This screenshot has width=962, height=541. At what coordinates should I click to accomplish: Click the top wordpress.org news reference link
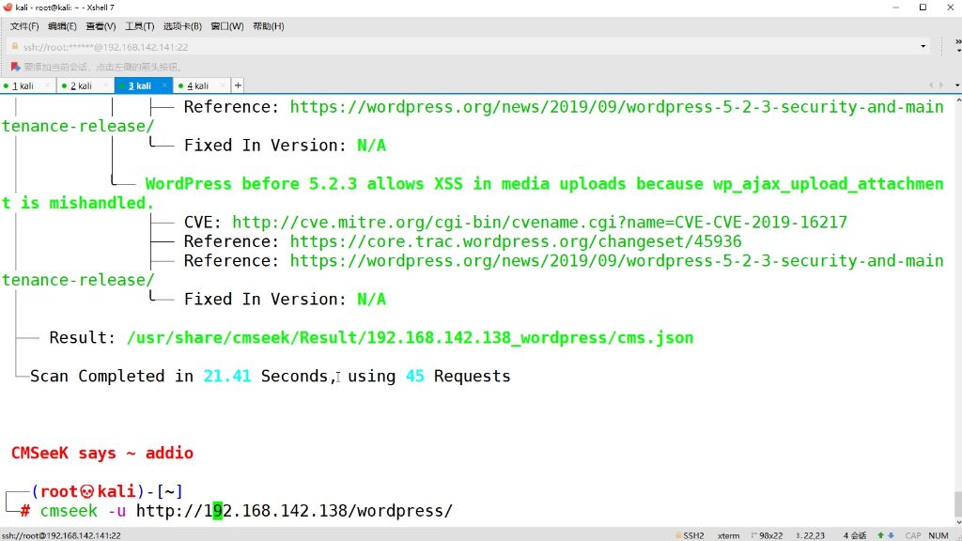[x=616, y=107]
